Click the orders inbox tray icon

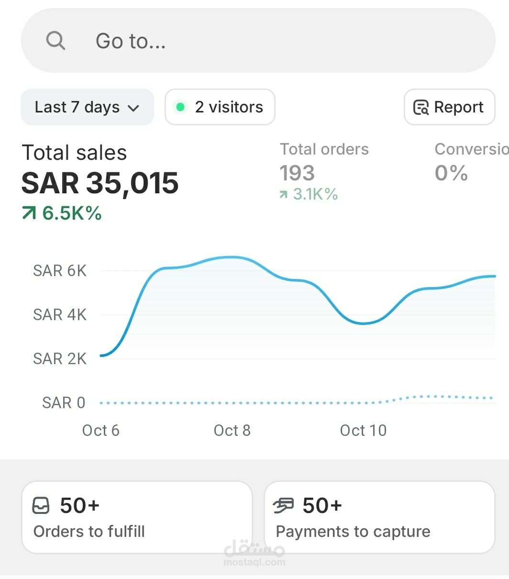pyautogui.click(x=41, y=506)
